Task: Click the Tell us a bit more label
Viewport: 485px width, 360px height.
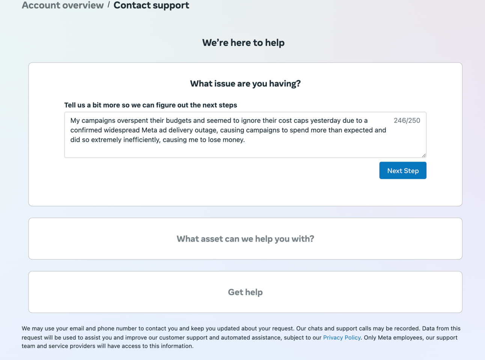Action: pos(151,105)
